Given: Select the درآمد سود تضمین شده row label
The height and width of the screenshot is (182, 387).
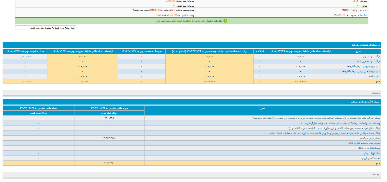Looking at the screenshot, I should [x=370, y=62].
